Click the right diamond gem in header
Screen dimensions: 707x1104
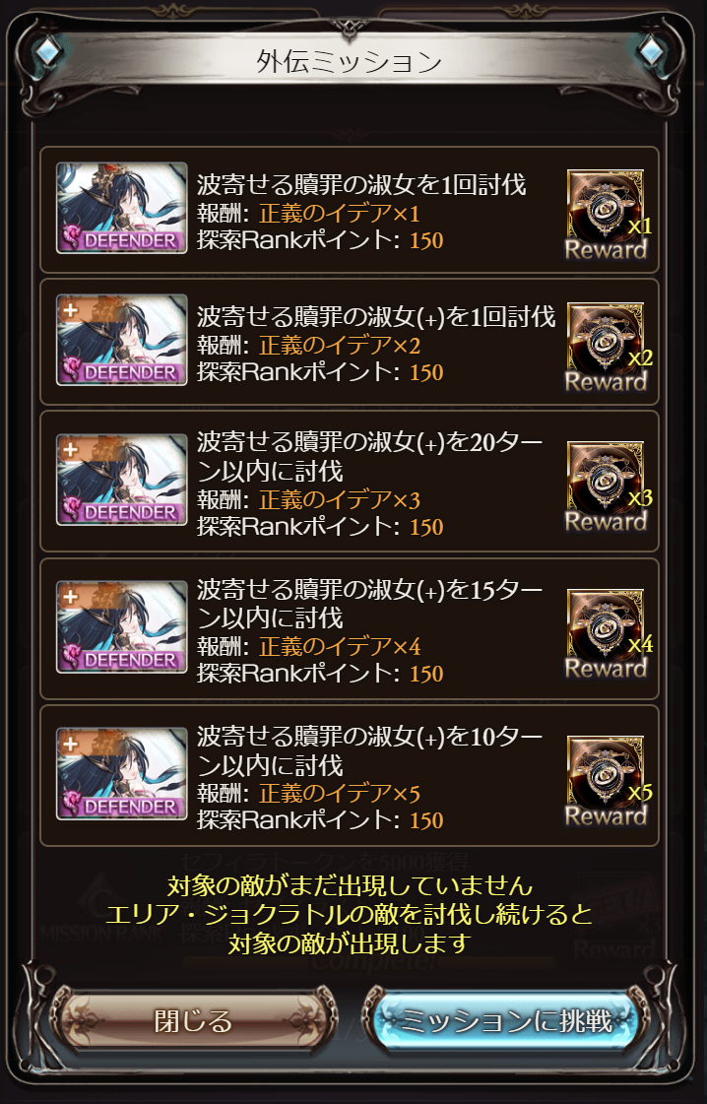(x=652, y=50)
